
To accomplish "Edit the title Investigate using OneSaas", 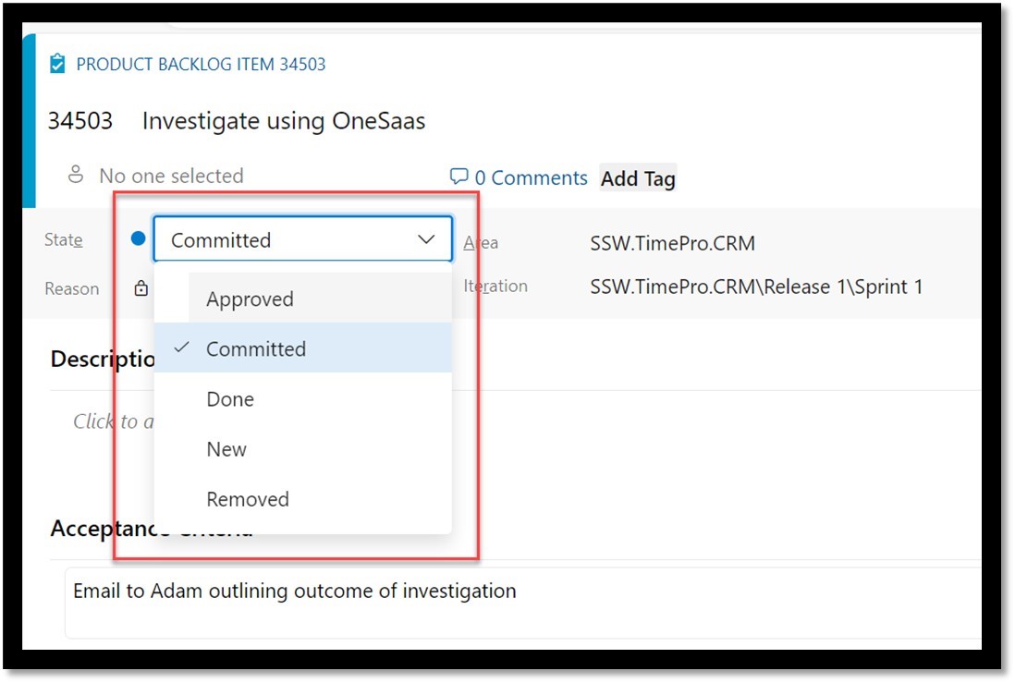I will [284, 121].
